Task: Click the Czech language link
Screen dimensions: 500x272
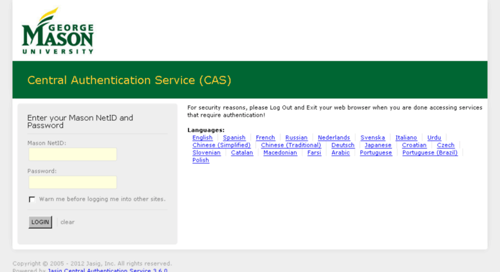Action: pyautogui.click(x=446, y=145)
